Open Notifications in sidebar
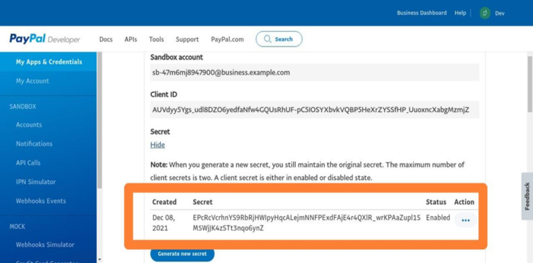The width and height of the screenshot is (533, 263). 34,144
